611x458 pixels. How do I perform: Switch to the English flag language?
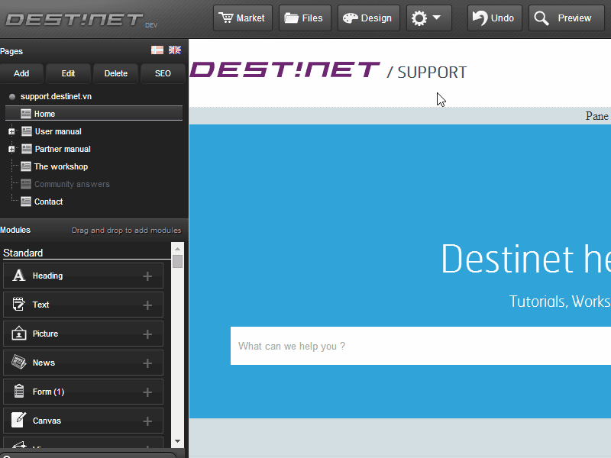point(175,50)
